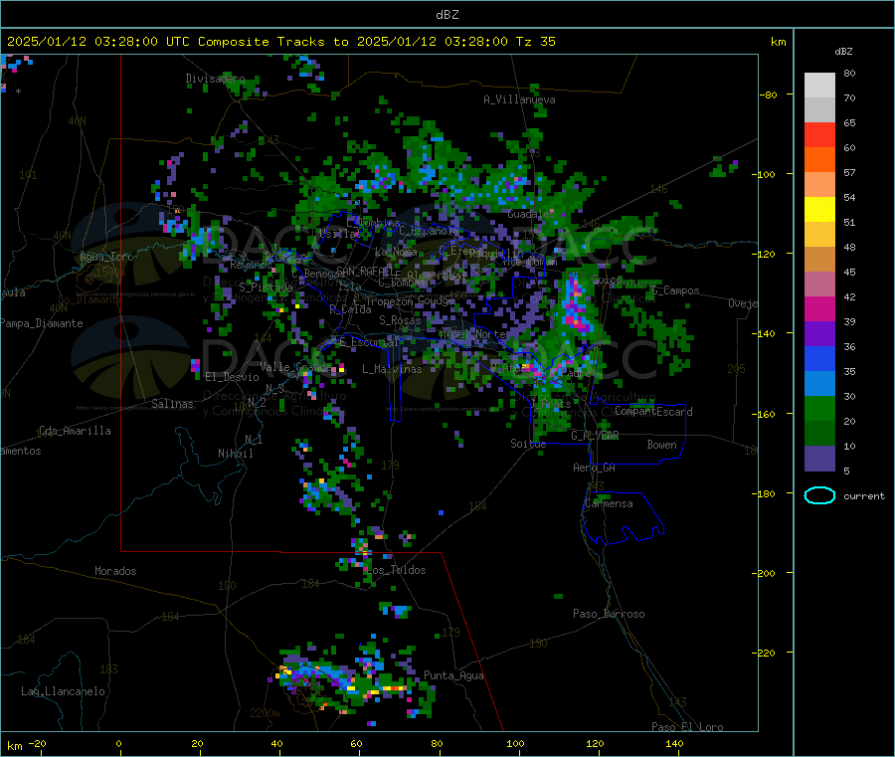Click the Morados location label
Image resolution: width=895 pixels, height=757 pixels.
[115, 571]
